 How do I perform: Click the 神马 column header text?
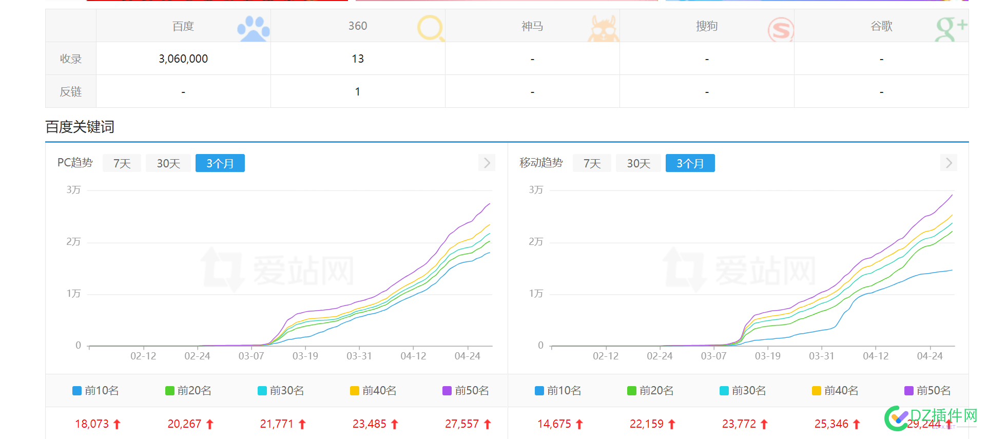[532, 26]
